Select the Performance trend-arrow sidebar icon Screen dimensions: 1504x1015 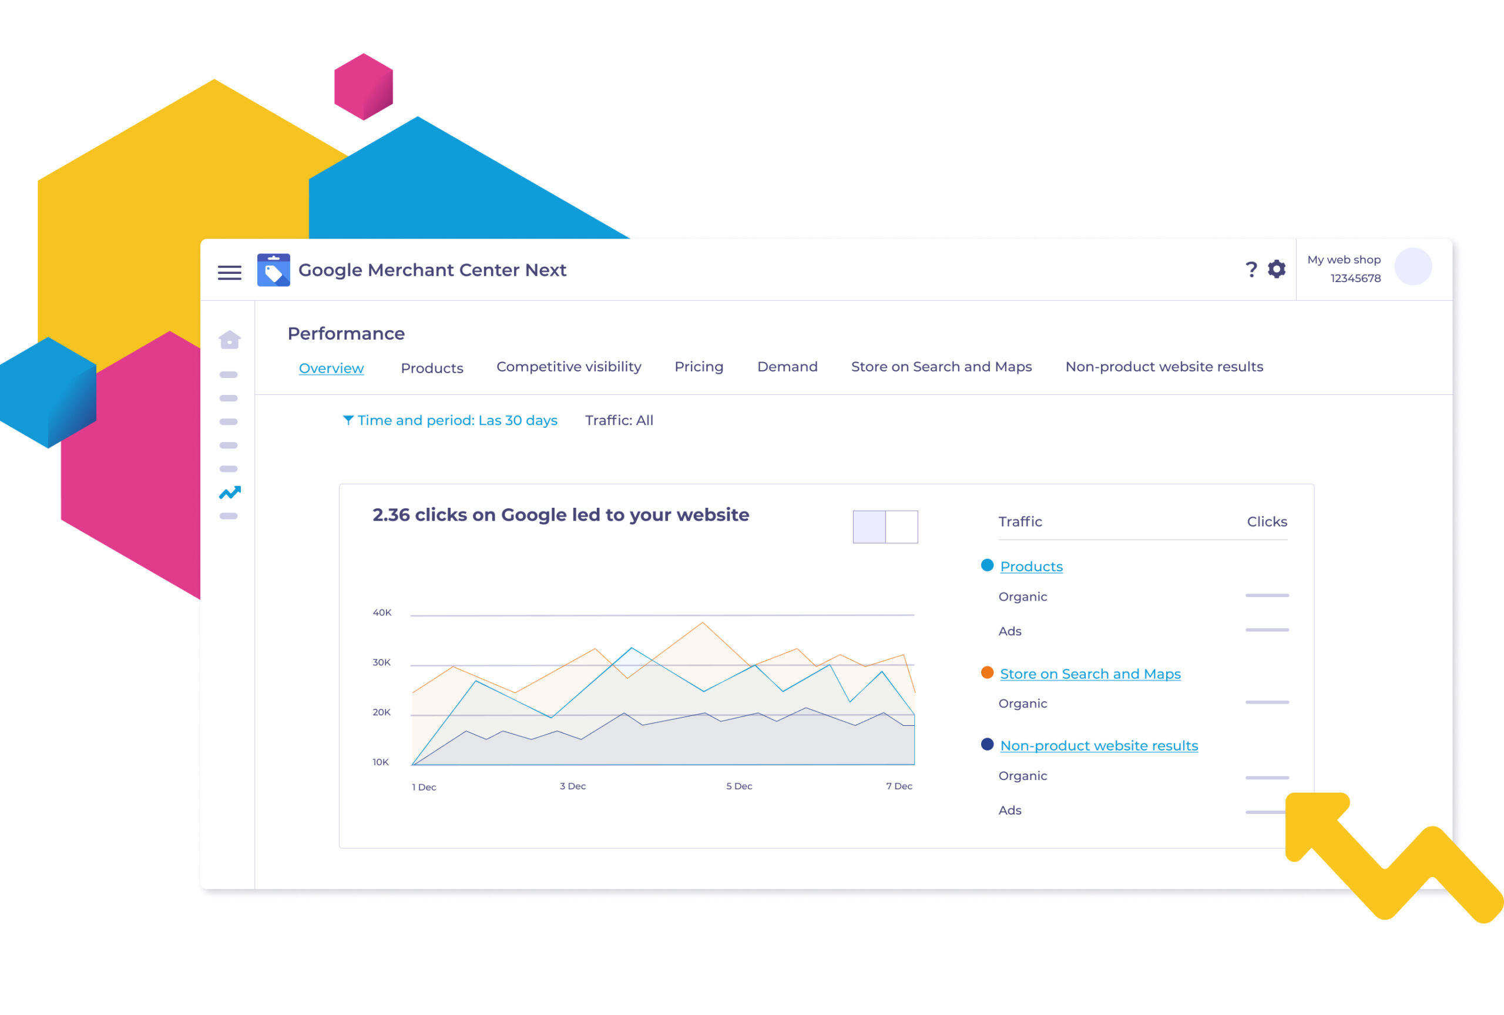pyautogui.click(x=230, y=493)
